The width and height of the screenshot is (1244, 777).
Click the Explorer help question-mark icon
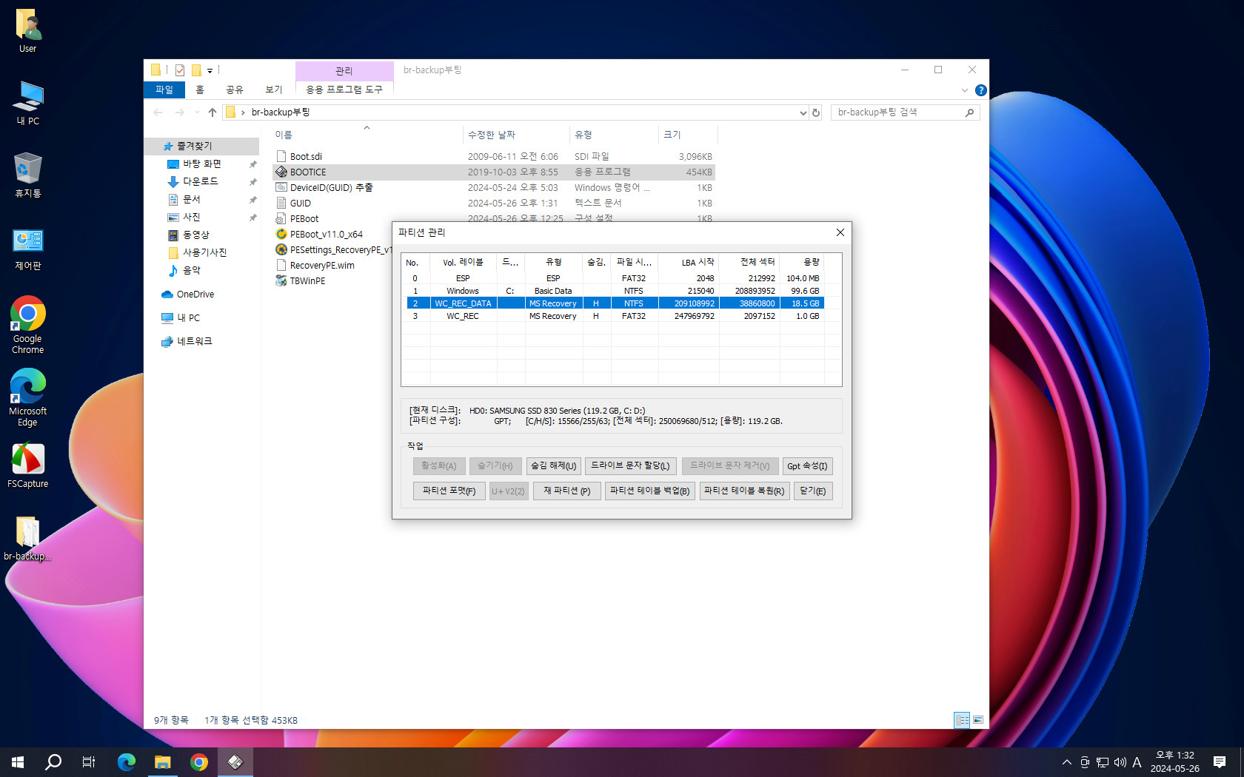(x=980, y=90)
